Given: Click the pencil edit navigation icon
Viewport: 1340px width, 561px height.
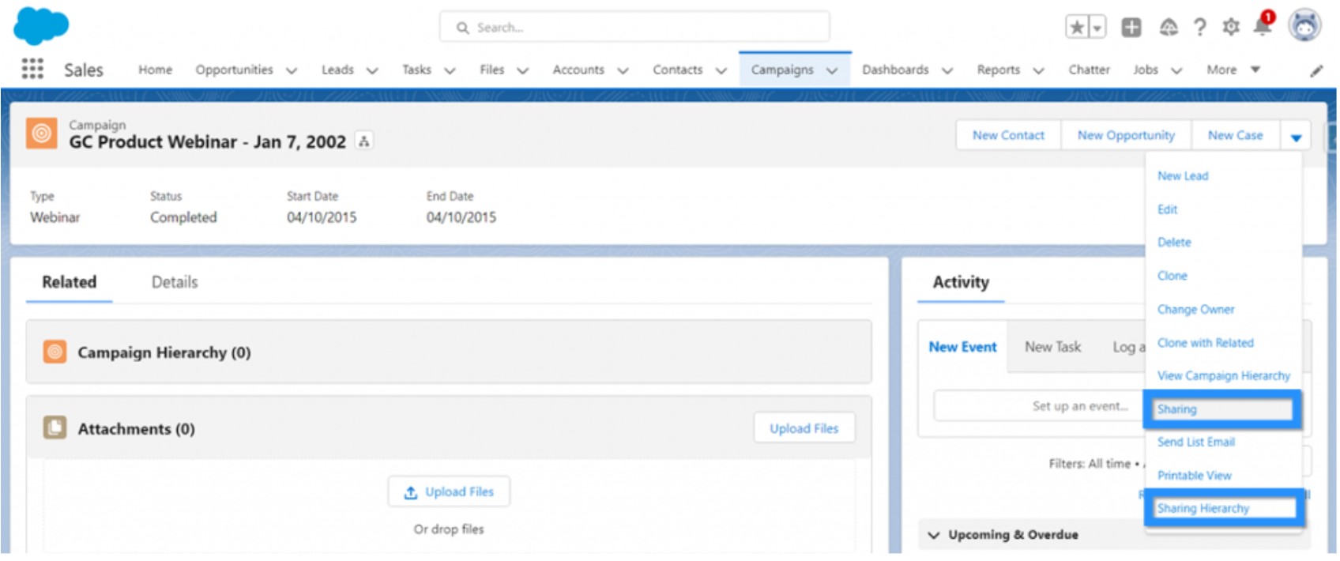Looking at the screenshot, I should coord(1316,70).
